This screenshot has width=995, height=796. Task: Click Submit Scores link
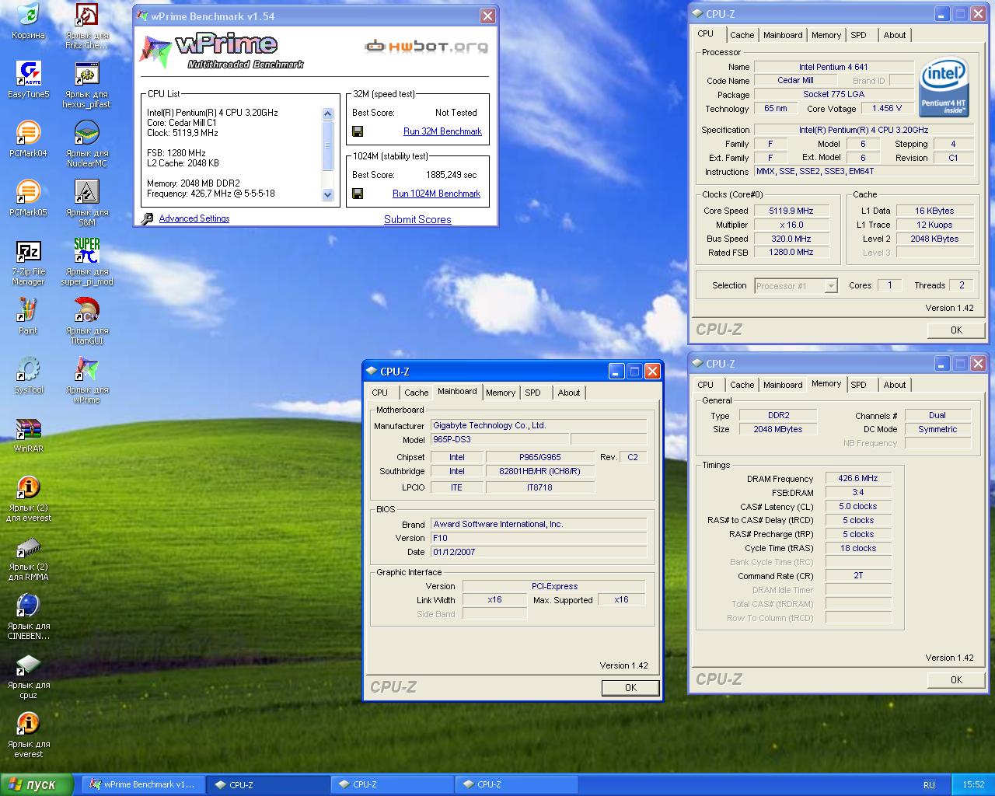417,219
